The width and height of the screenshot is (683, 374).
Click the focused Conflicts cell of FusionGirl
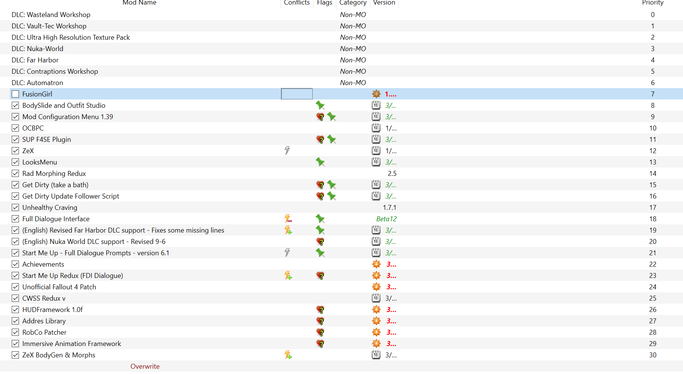297,94
